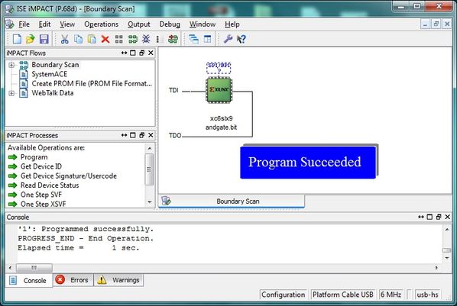Click the What's This help arrow icon
This screenshot has width=457, height=306.
pos(241,39)
